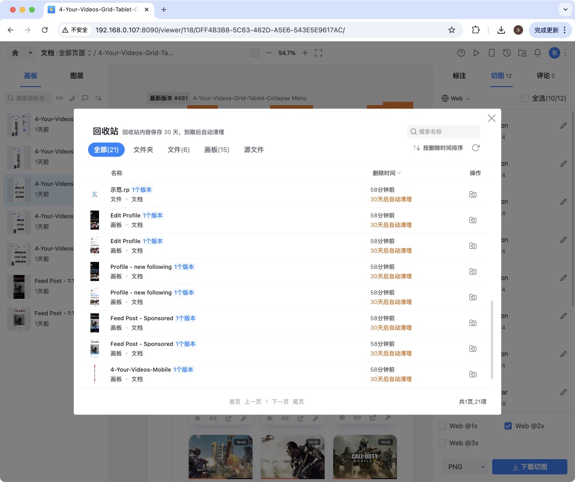Select the code view icon in left panel

(59, 98)
